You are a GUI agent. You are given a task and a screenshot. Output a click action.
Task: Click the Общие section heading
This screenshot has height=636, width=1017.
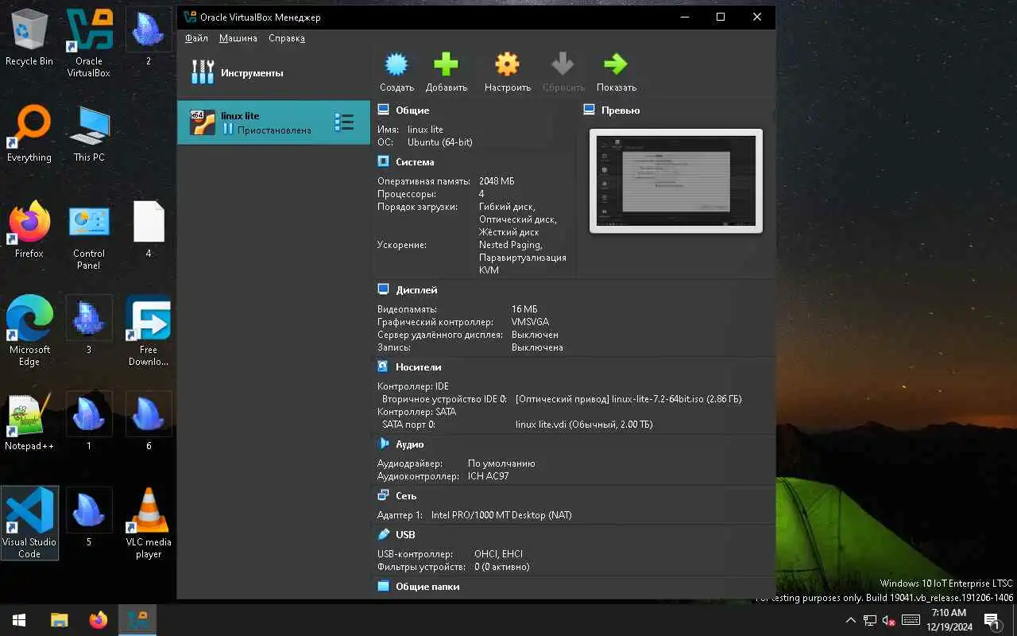[412, 111]
